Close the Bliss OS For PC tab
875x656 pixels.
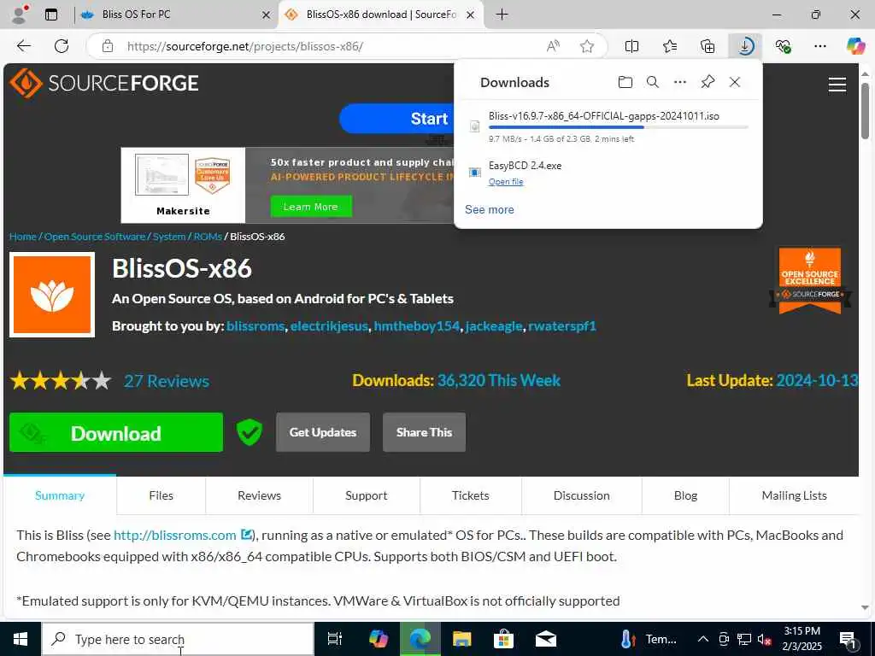[x=267, y=15]
